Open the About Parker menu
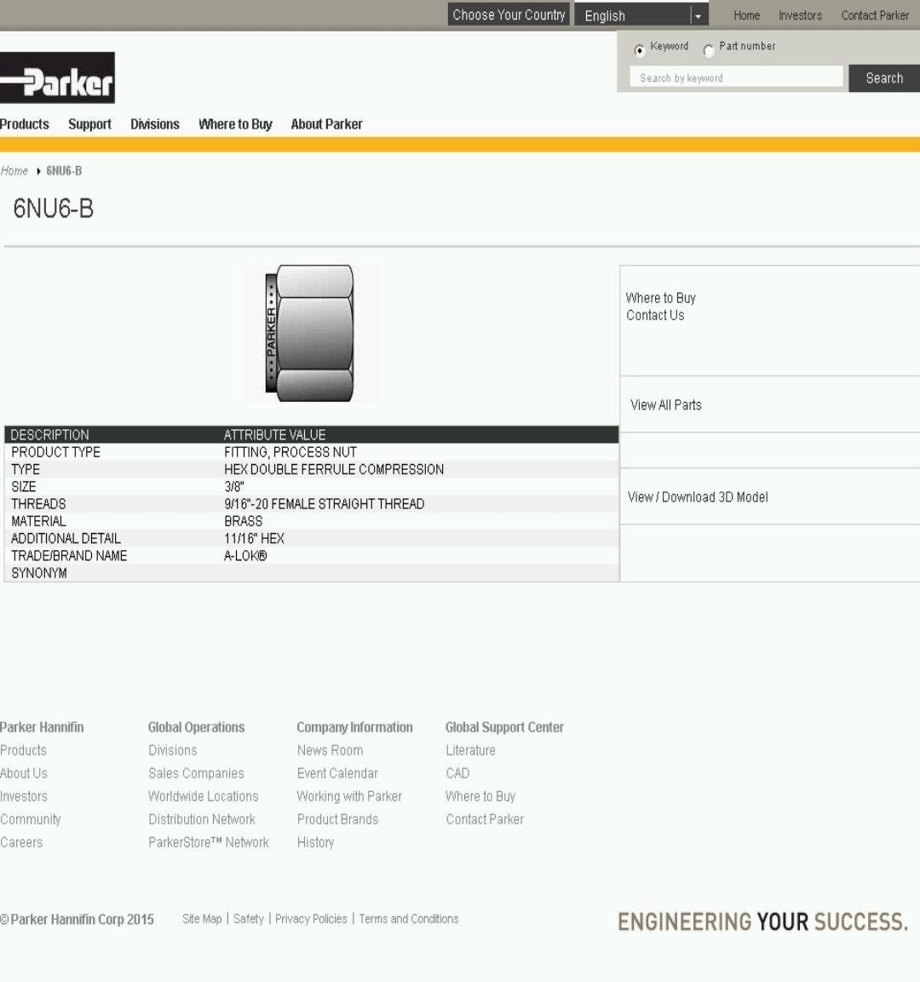The height and width of the screenshot is (982, 920). (326, 124)
